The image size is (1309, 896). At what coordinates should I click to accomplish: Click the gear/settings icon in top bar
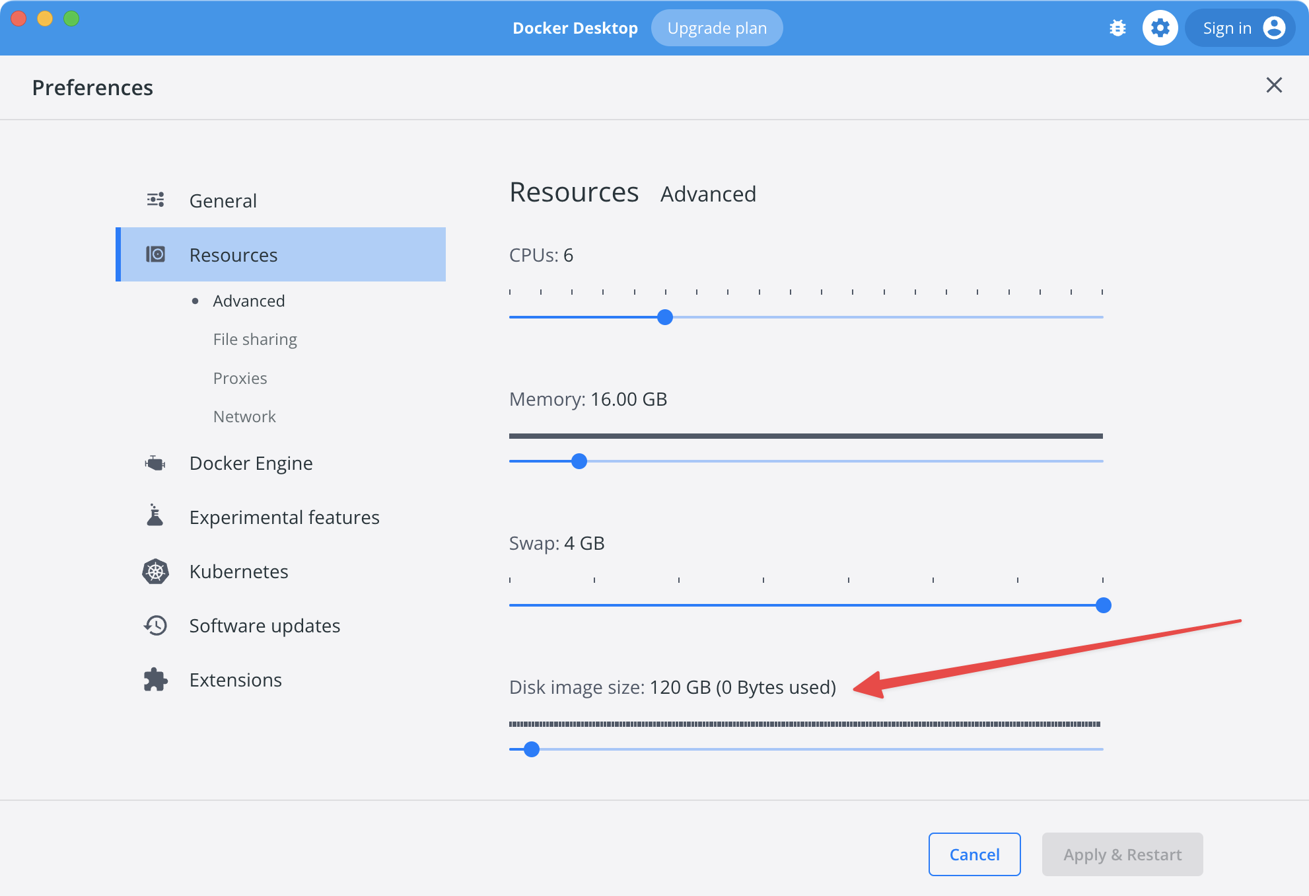pos(1156,28)
